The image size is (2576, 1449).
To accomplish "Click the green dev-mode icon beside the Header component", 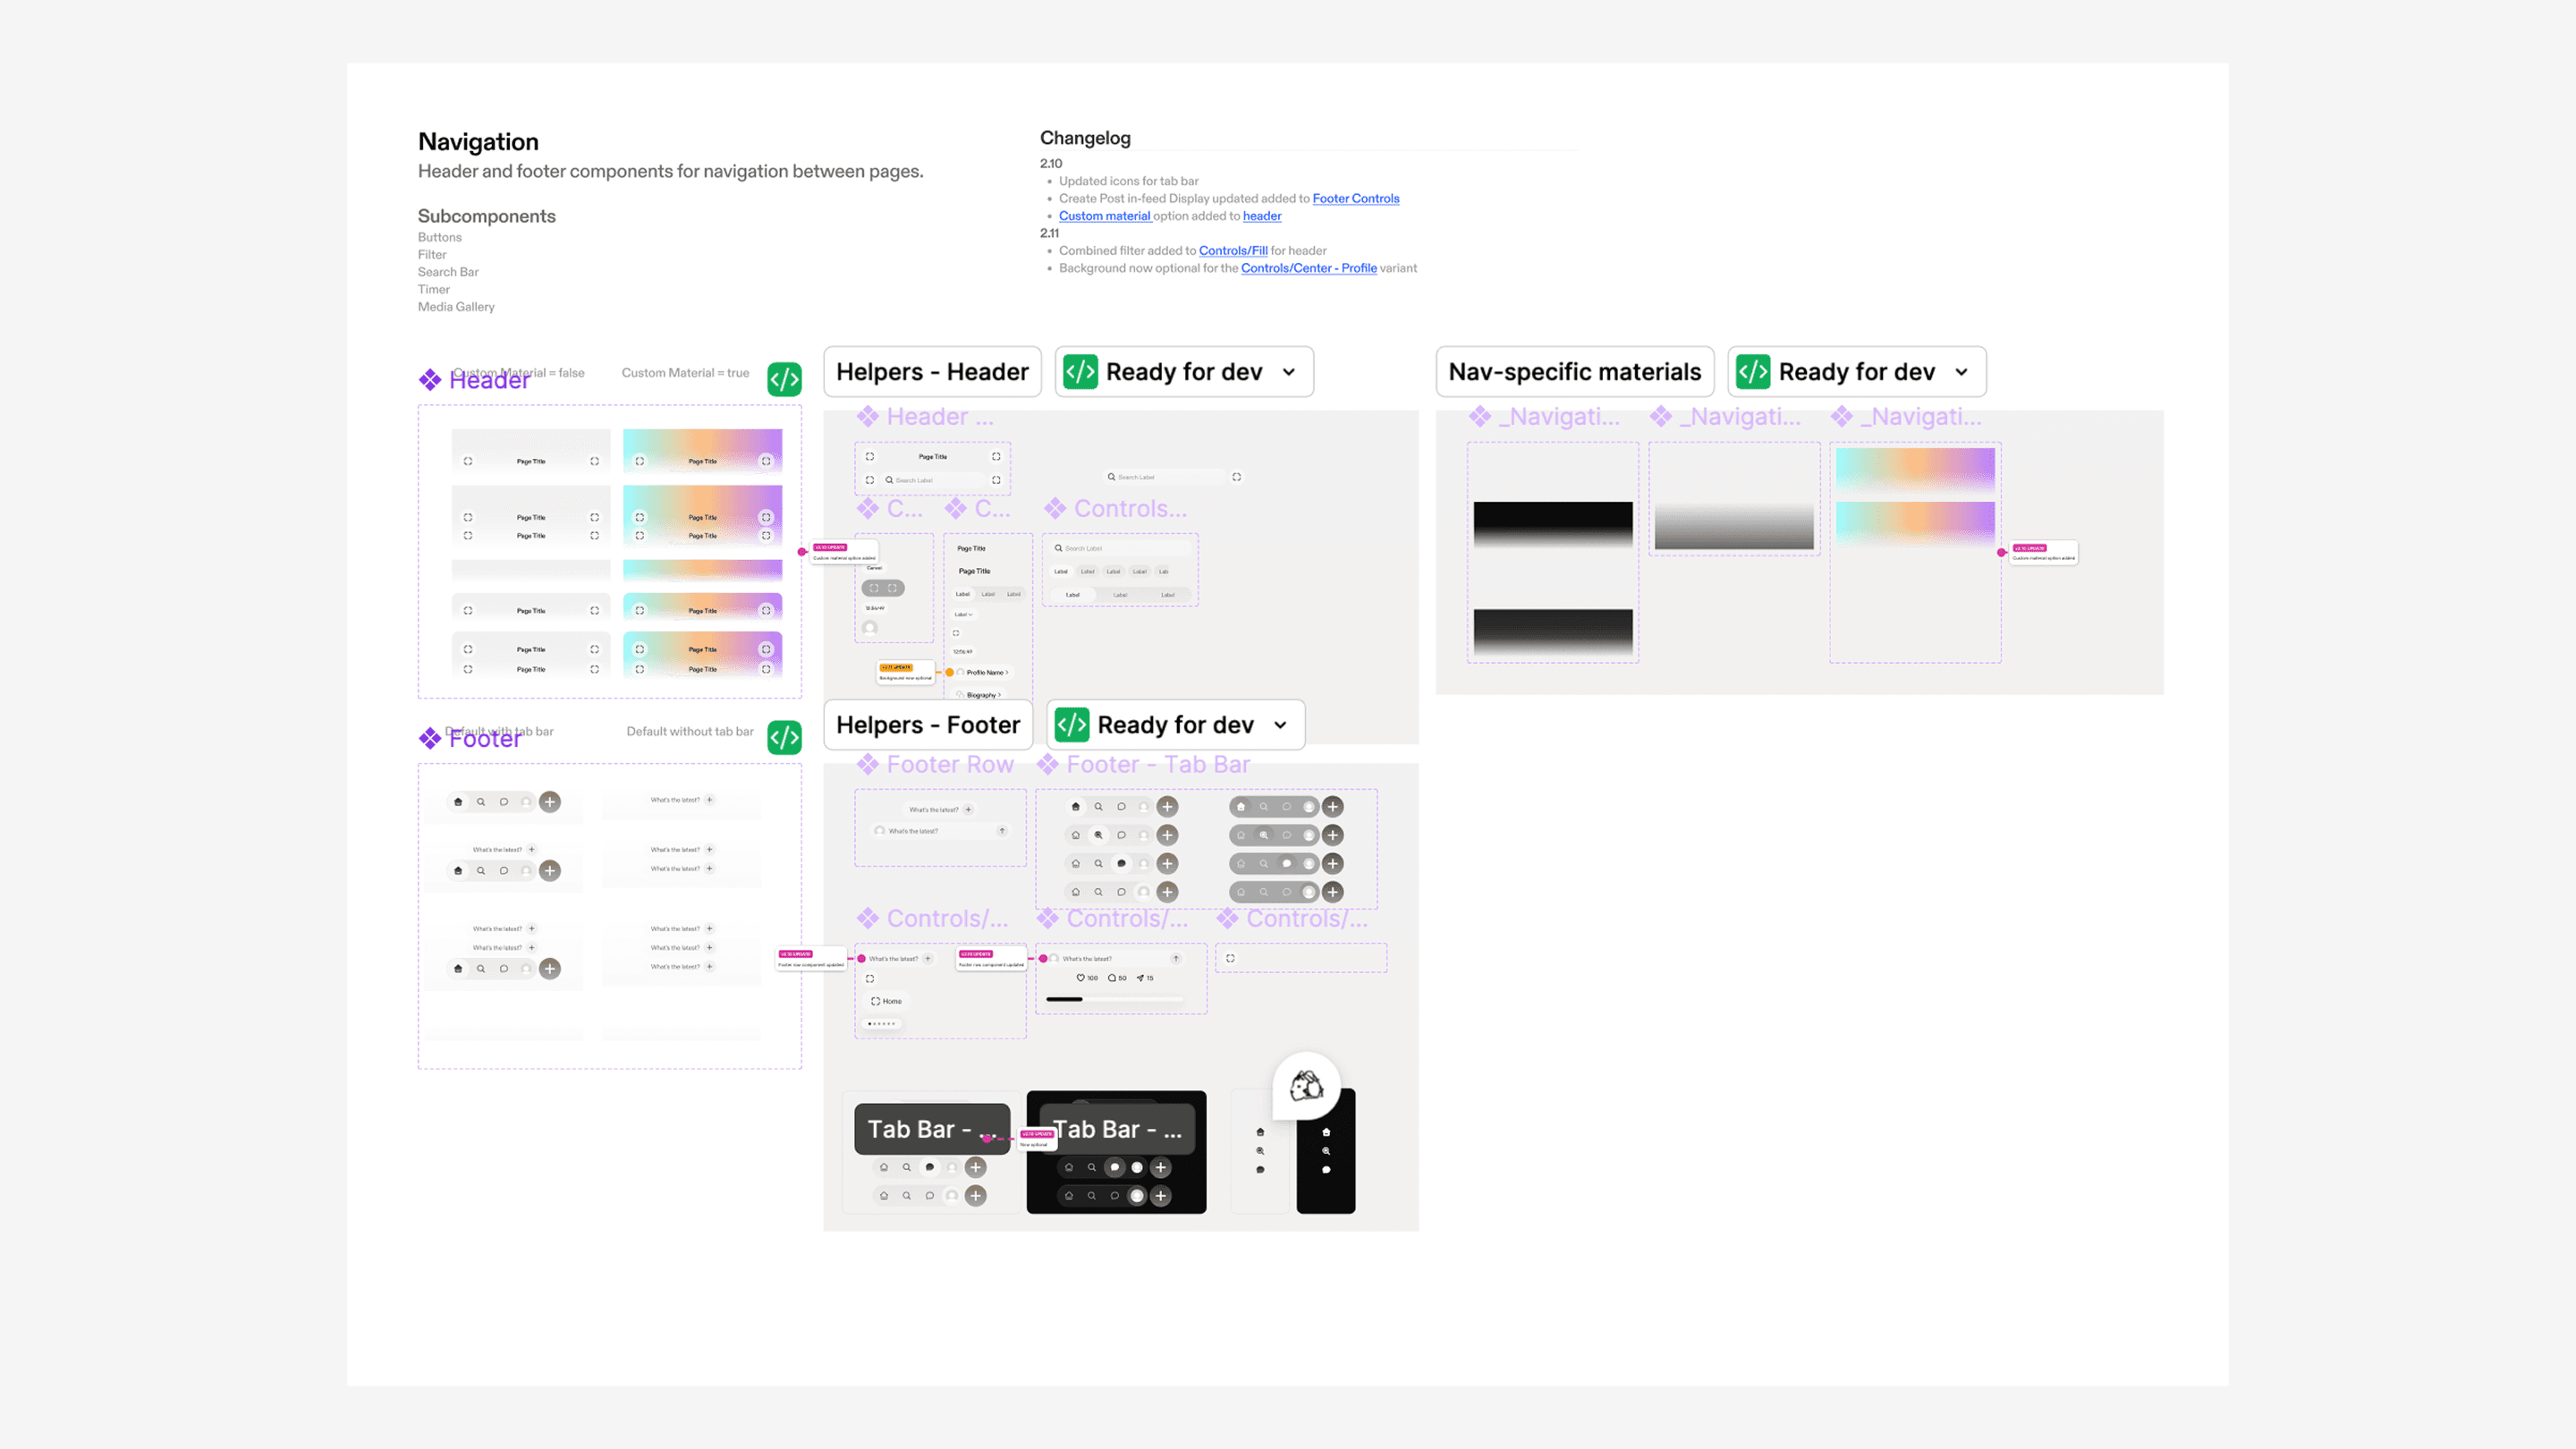I will point(784,379).
